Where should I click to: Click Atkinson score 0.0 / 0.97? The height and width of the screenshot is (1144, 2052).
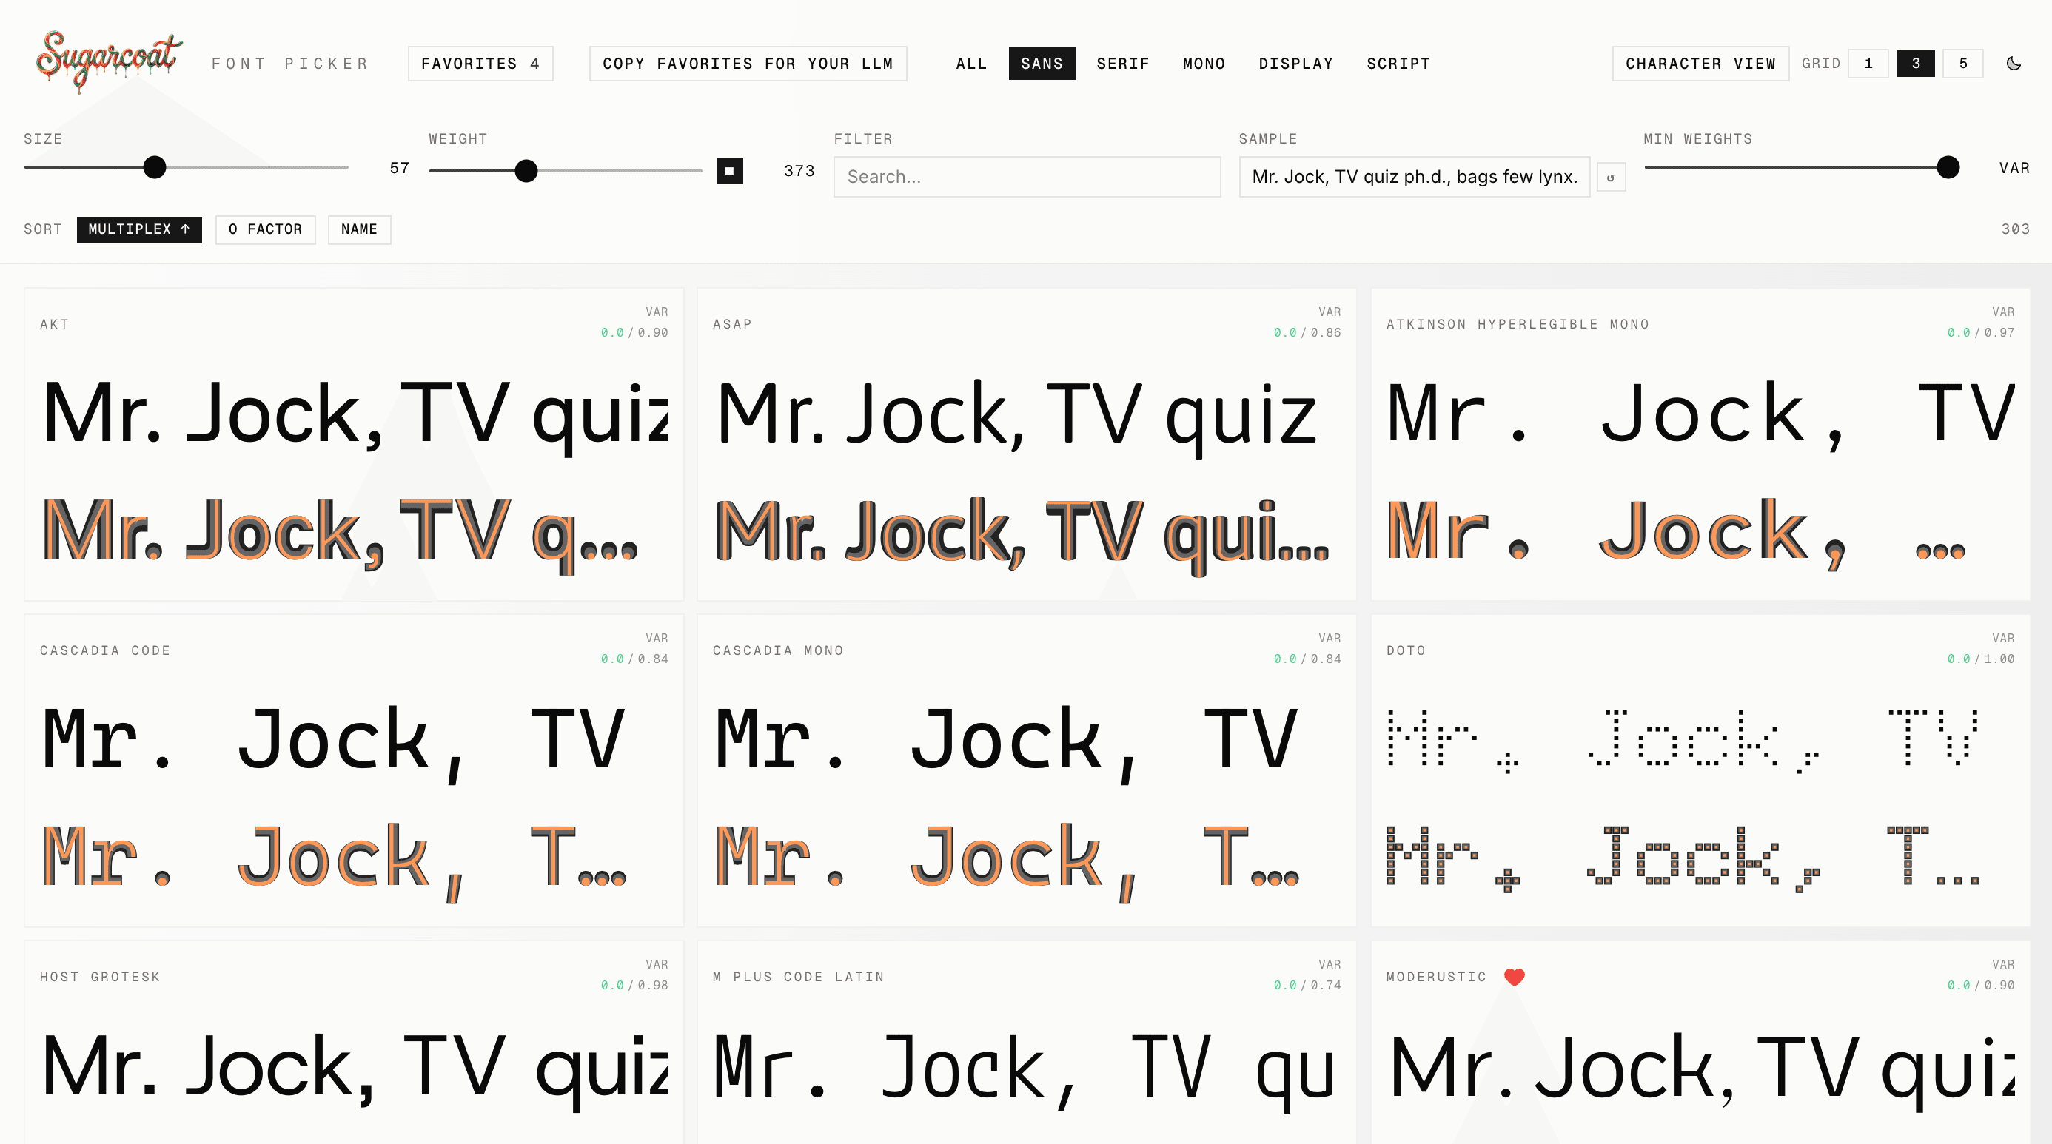click(x=1980, y=333)
